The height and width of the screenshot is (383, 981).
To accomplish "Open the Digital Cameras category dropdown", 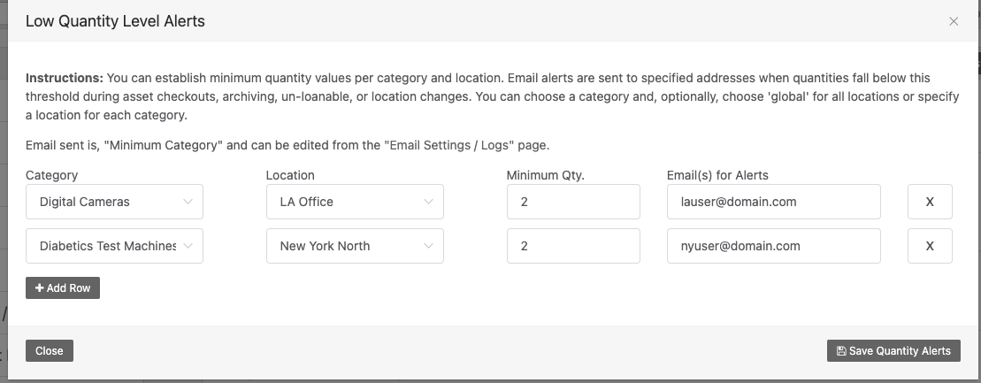I will point(114,202).
